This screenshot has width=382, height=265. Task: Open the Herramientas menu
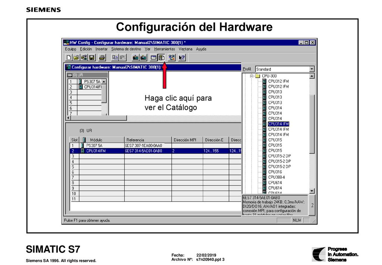click(165, 49)
